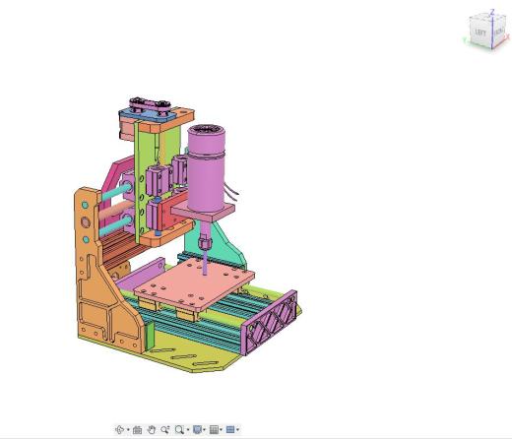Screen dimensions: 512x439
Task: Click the Look At icon
Action: click(x=137, y=430)
